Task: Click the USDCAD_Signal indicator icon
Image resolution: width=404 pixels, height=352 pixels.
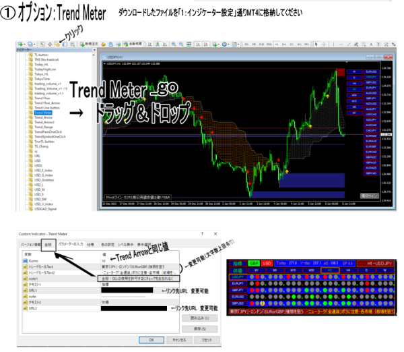Action: coord(30,208)
